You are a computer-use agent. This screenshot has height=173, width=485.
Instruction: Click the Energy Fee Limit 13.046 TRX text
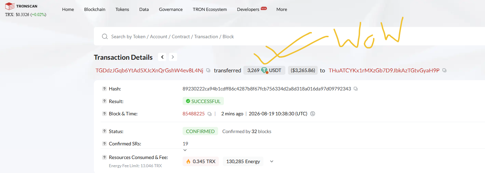point(135,166)
